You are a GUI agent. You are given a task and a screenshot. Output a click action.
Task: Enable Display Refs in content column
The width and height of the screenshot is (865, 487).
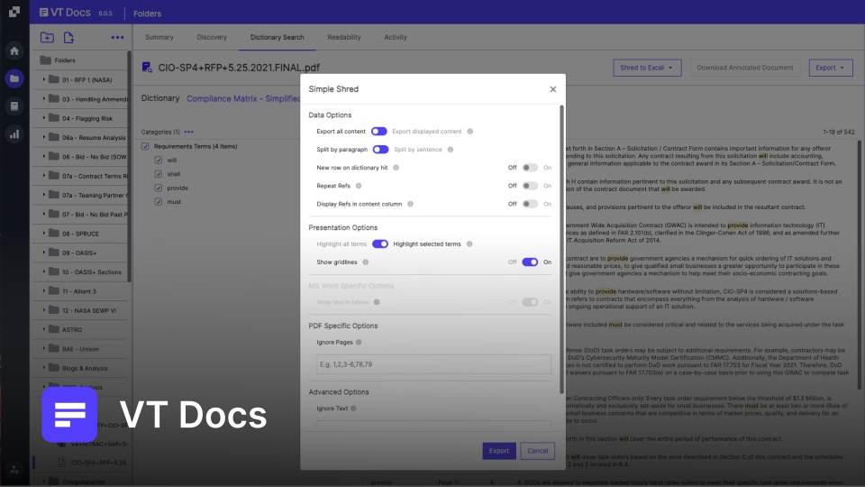tap(530, 205)
